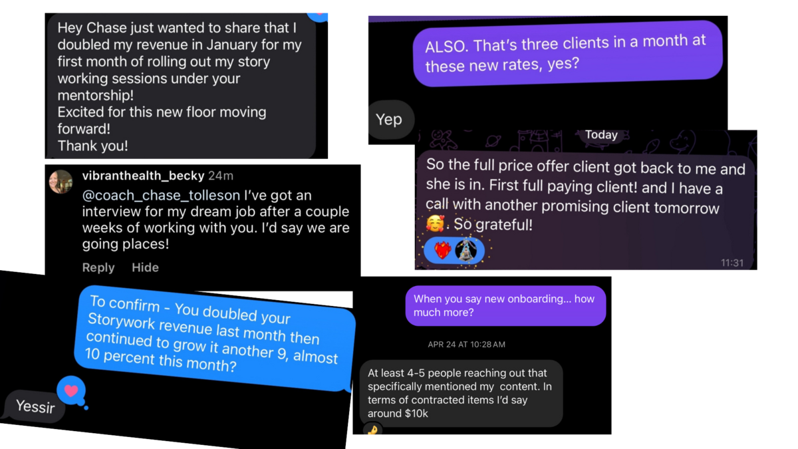
Task: Open vibranthealth_becky profile picture
Action: click(61, 181)
